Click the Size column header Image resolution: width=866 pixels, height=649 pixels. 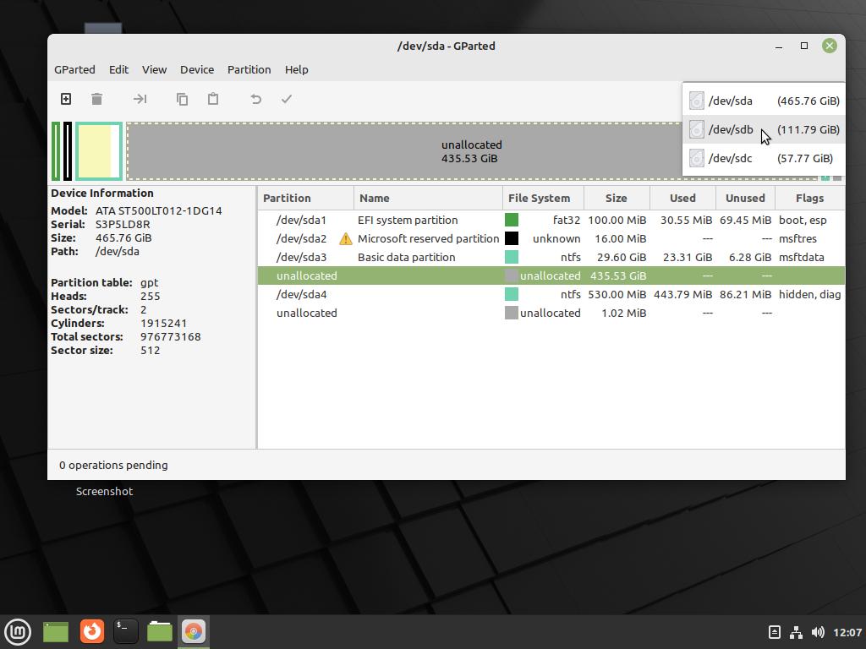(x=616, y=198)
